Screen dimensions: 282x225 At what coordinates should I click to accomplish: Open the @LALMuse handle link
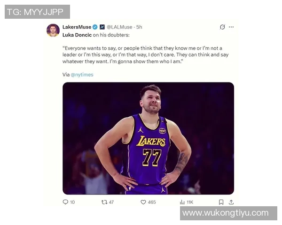point(119,27)
